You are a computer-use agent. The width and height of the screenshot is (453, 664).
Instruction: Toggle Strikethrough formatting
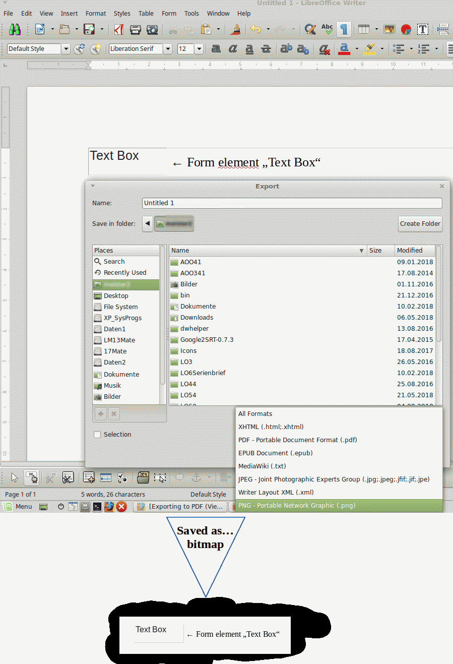(266, 49)
